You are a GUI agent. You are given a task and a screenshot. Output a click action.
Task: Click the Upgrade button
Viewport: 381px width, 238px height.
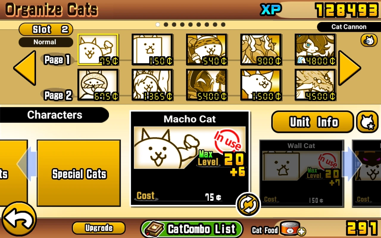99,228
